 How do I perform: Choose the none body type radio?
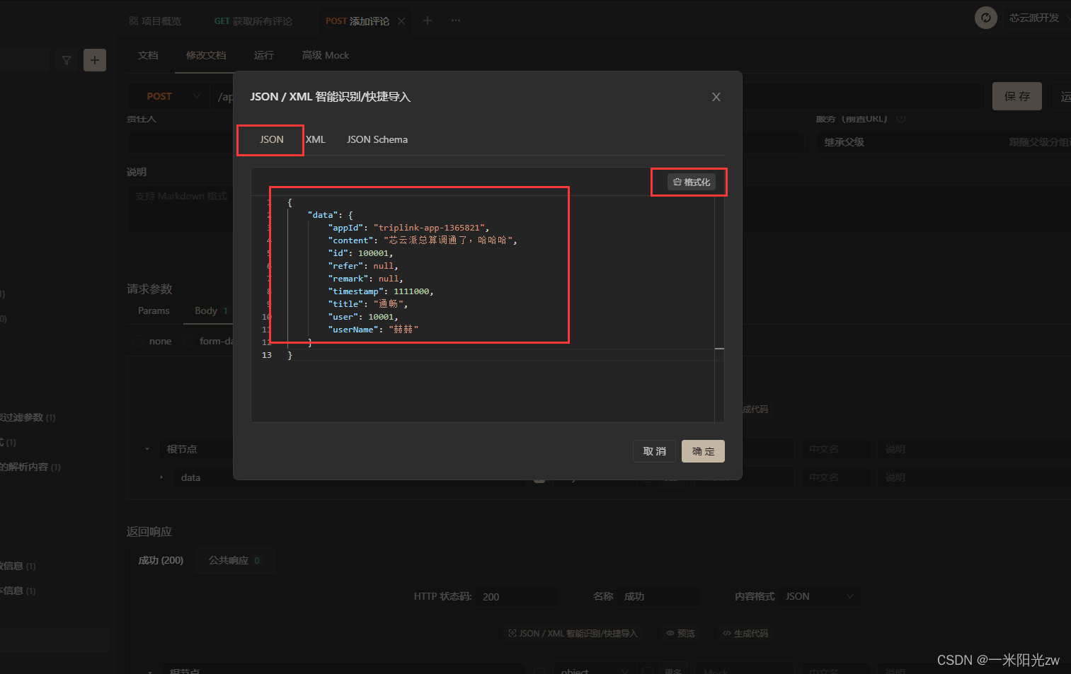[x=138, y=341]
